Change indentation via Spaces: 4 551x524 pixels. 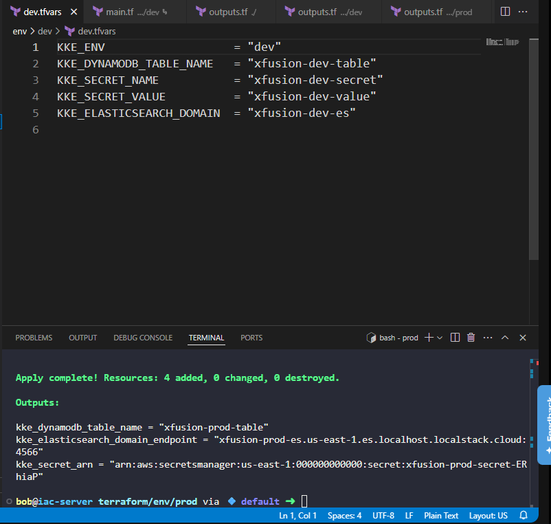tap(344, 516)
